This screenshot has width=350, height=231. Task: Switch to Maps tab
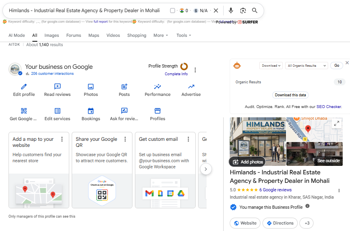tap(94, 35)
